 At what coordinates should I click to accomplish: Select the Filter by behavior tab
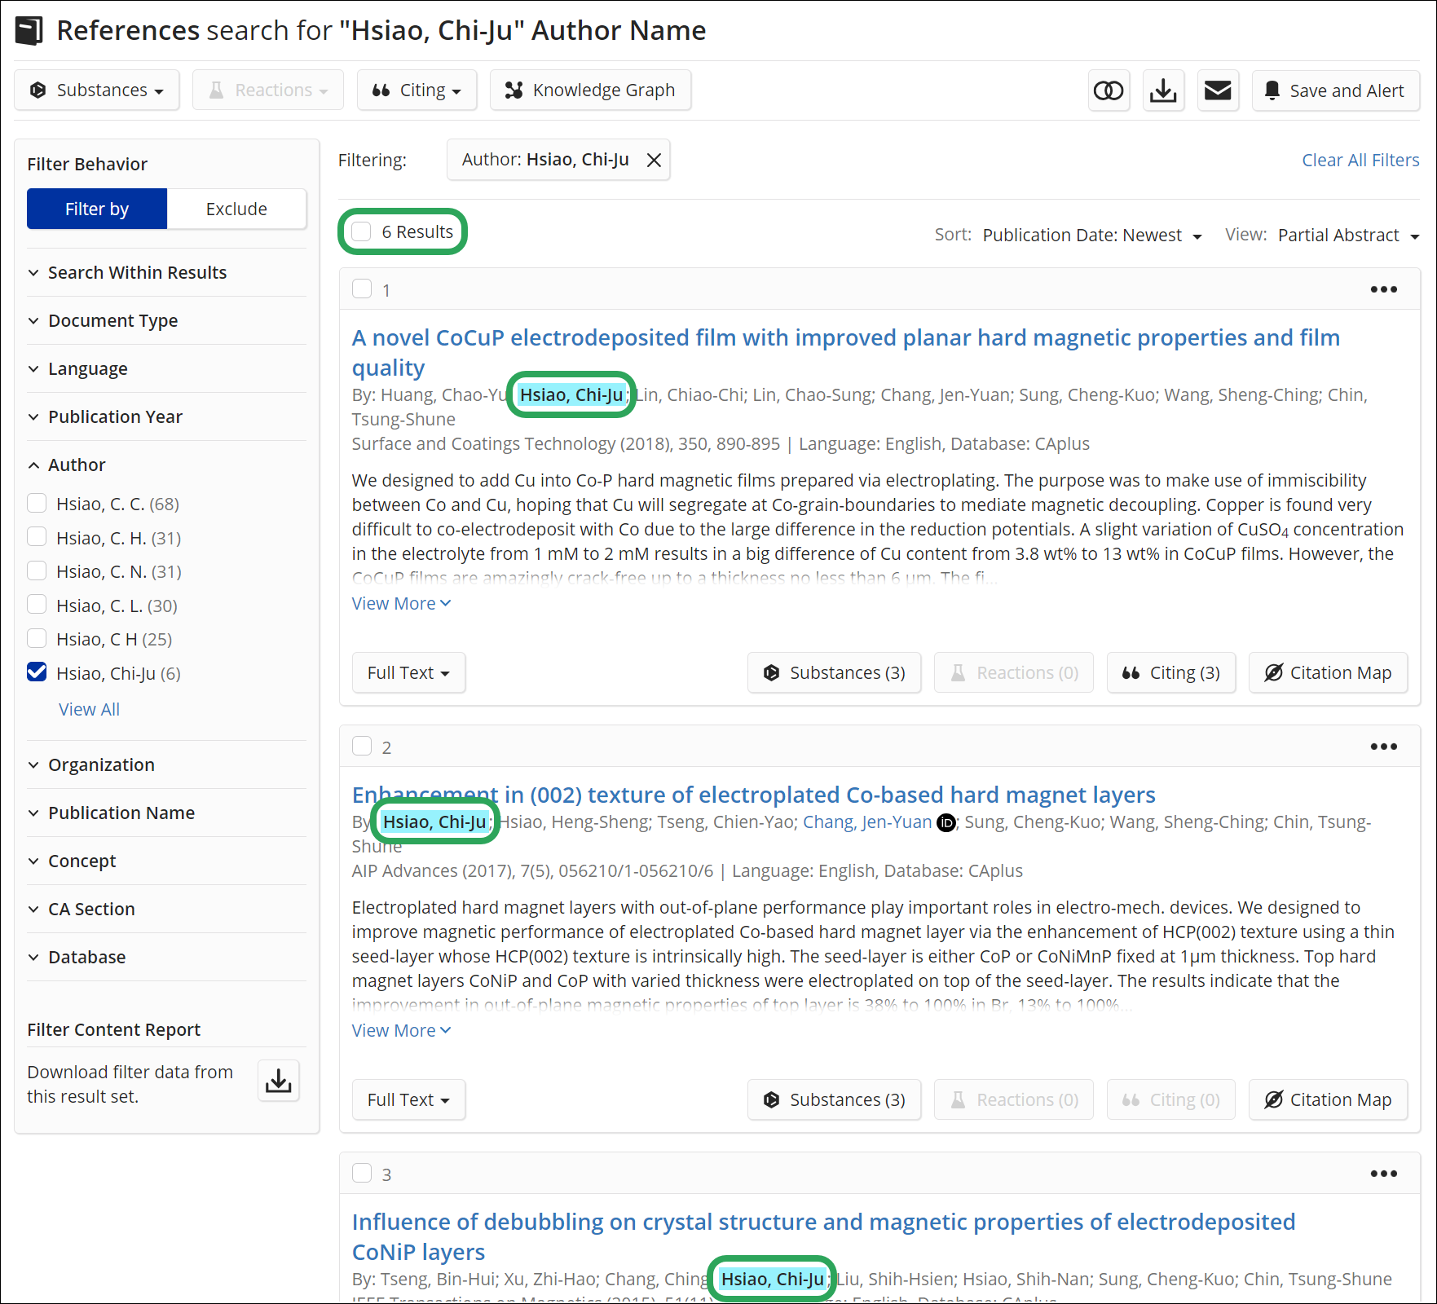click(x=97, y=209)
